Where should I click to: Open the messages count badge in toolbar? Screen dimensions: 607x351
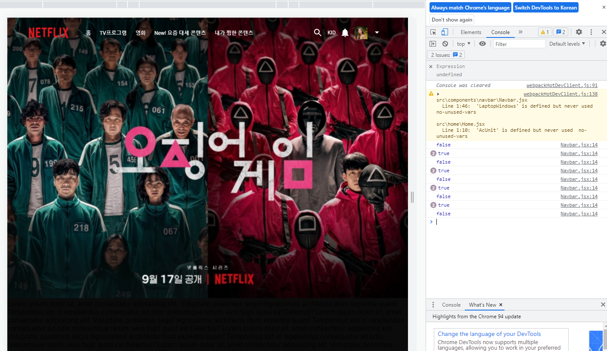(560, 32)
